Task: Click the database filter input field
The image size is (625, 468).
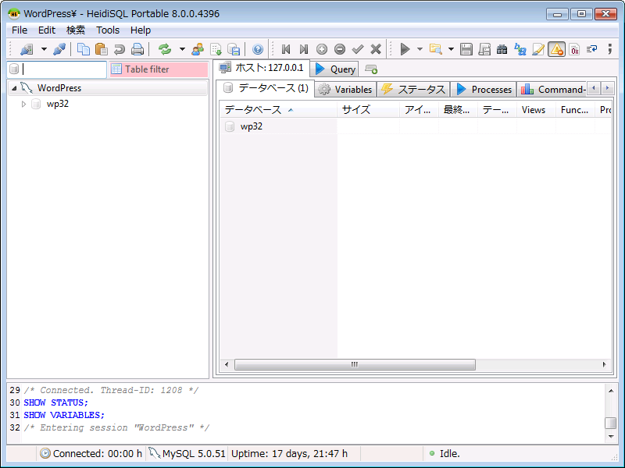Action: pyautogui.click(x=57, y=69)
